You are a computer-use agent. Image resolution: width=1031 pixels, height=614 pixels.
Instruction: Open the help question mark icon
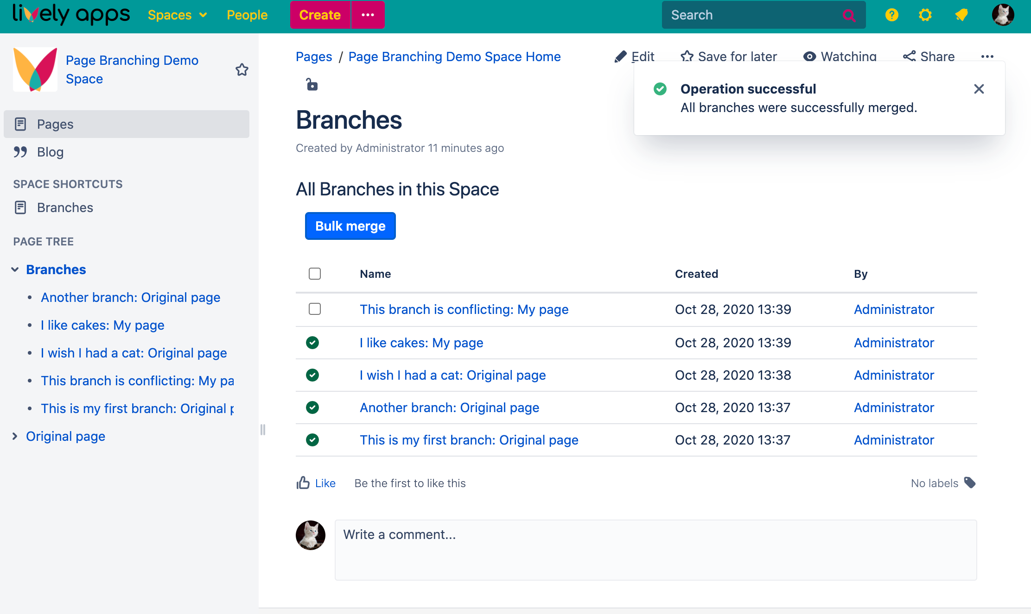click(892, 15)
